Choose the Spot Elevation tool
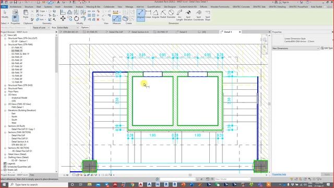Image resolution: width=334 pixels, height=188 pixels. [x=188, y=15]
